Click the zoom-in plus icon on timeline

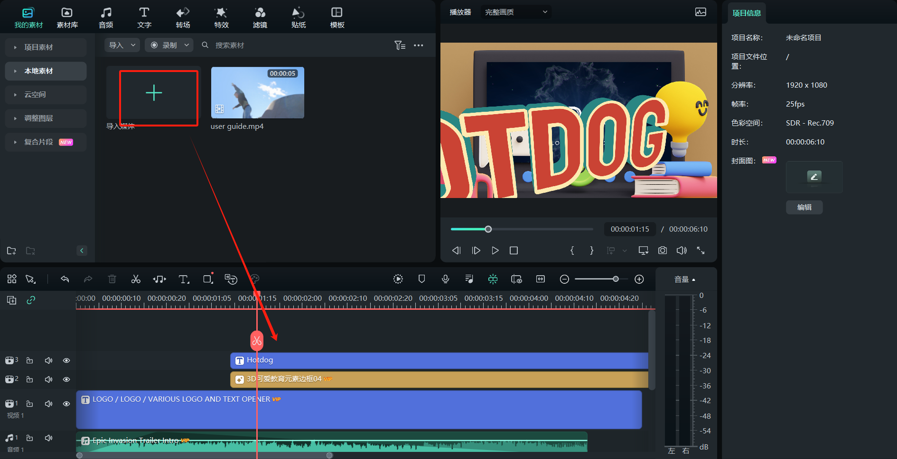click(639, 279)
